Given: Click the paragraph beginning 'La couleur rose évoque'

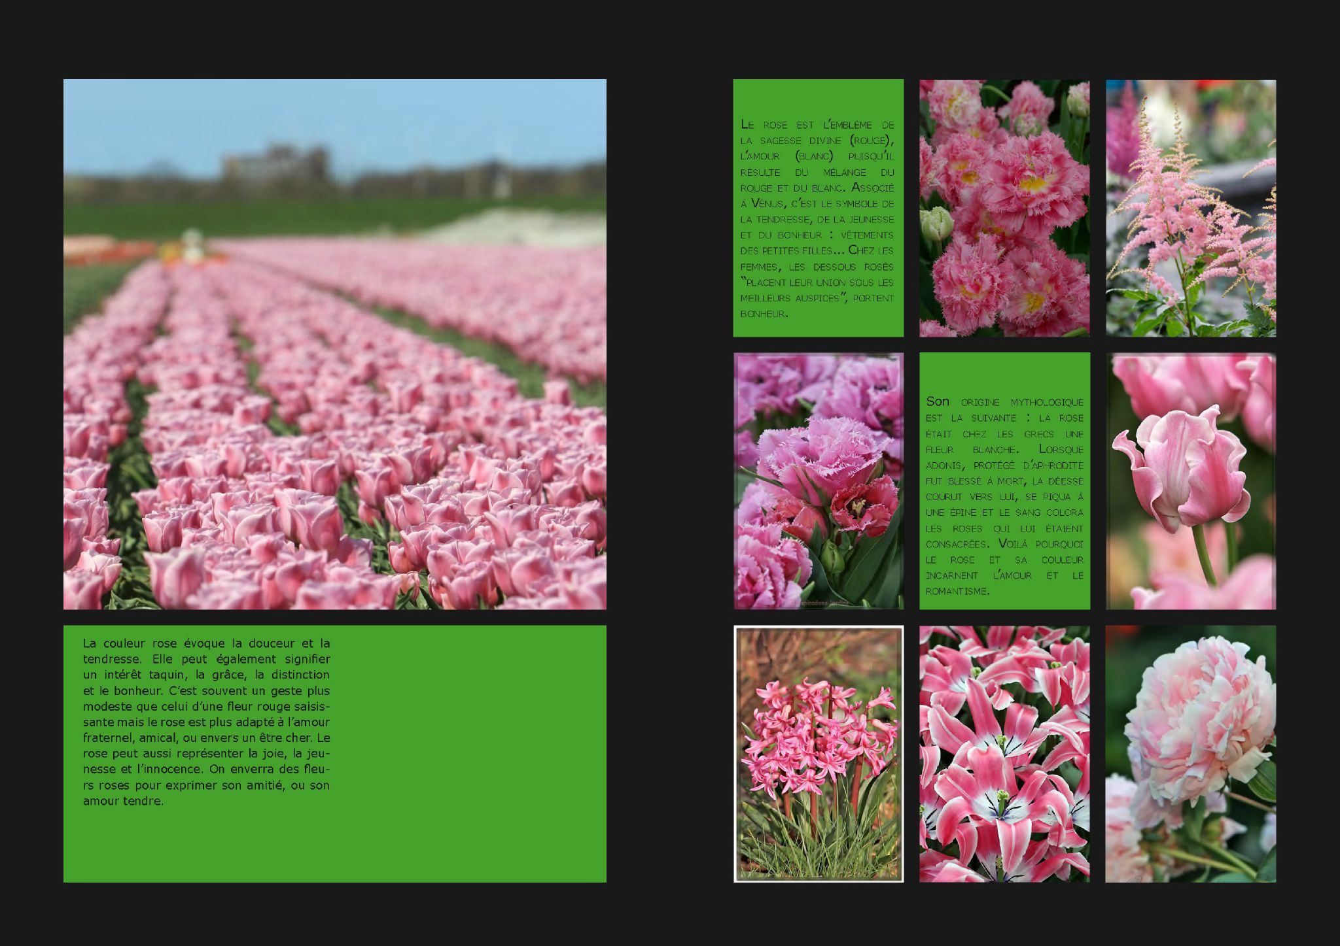Looking at the screenshot, I should (x=206, y=722).
